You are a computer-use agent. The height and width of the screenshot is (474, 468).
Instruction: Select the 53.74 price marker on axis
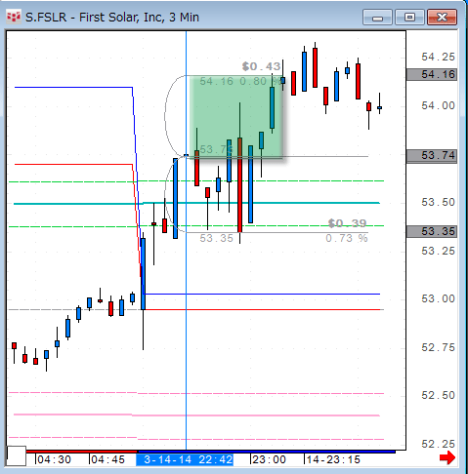coord(432,156)
